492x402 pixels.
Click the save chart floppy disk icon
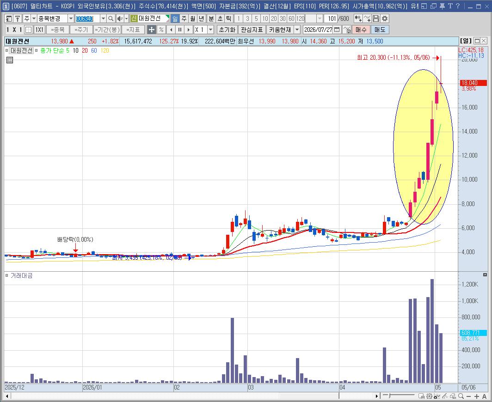click(x=376, y=19)
